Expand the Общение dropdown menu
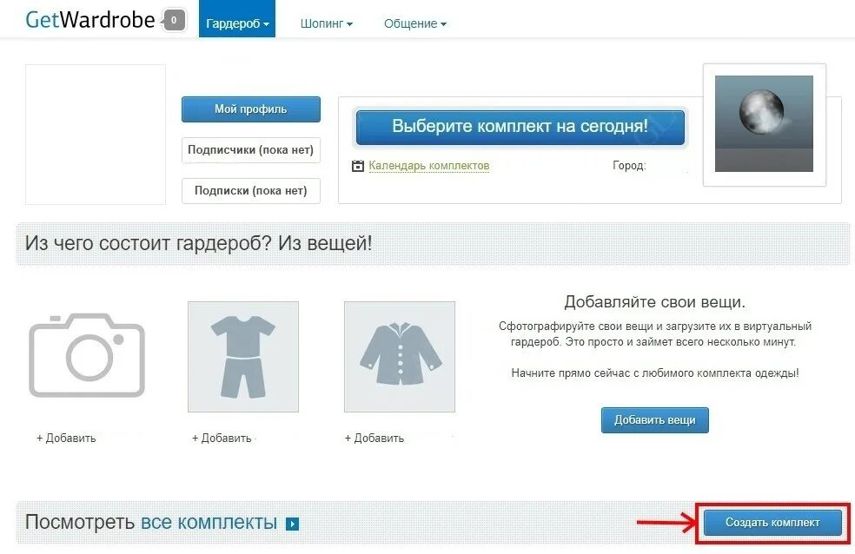Image resolution: width=855 pixels, height=554 pixels. click(x=415, y=23)
